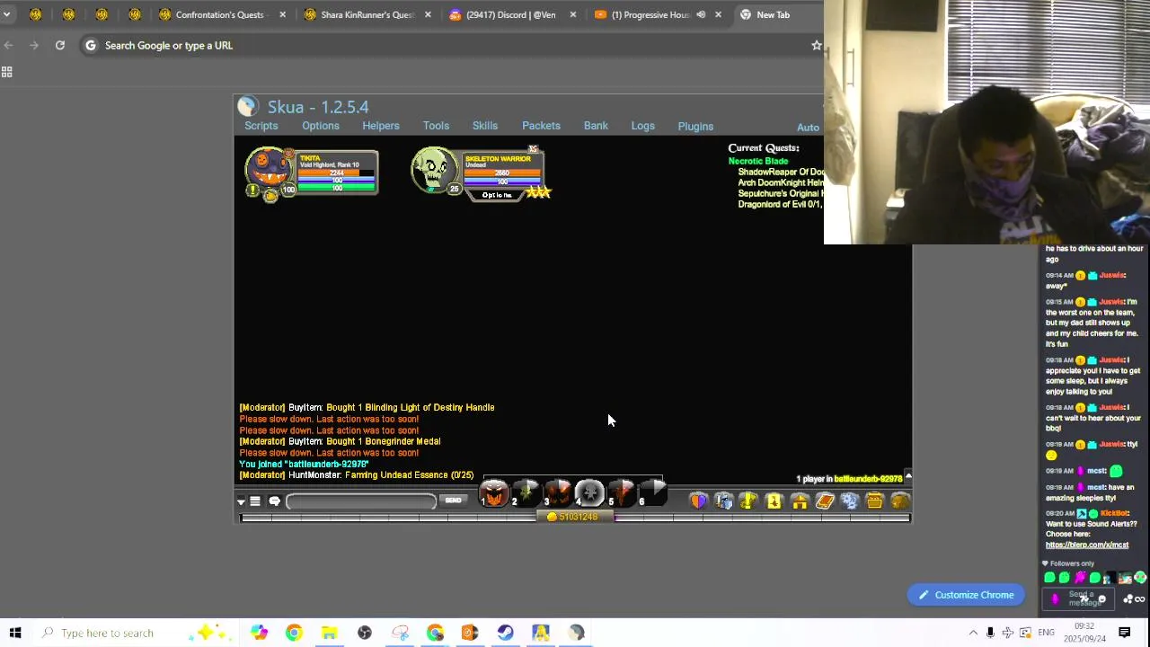This screenshot has height=647, width=1150.
Task: Click the Customize Chrome button
Action: [966, 595]
